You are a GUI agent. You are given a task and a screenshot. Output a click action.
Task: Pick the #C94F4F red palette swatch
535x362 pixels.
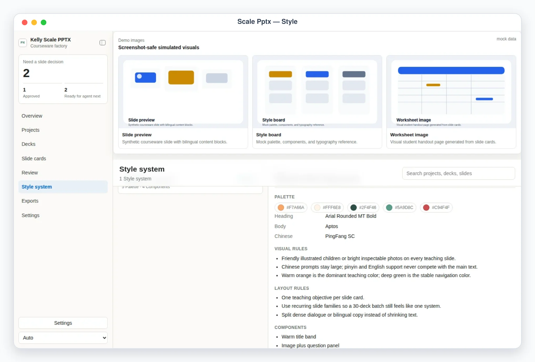(436, 207)
